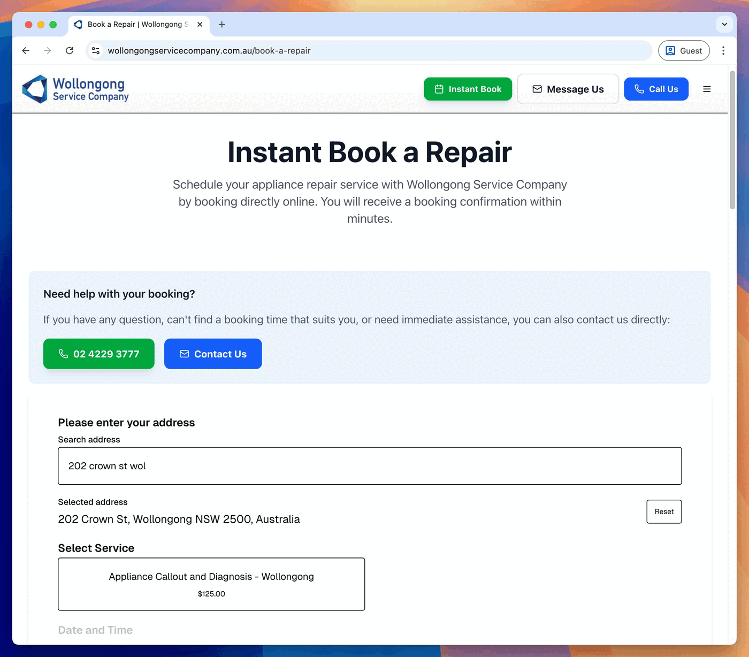
Task: Close the Book a Repair tab
Action: [x=200, y=25]
